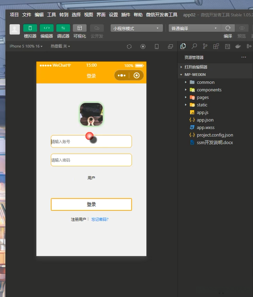Open the 资源管理器 more options ellipsis

pyautogui.click(x=244, y=57)
